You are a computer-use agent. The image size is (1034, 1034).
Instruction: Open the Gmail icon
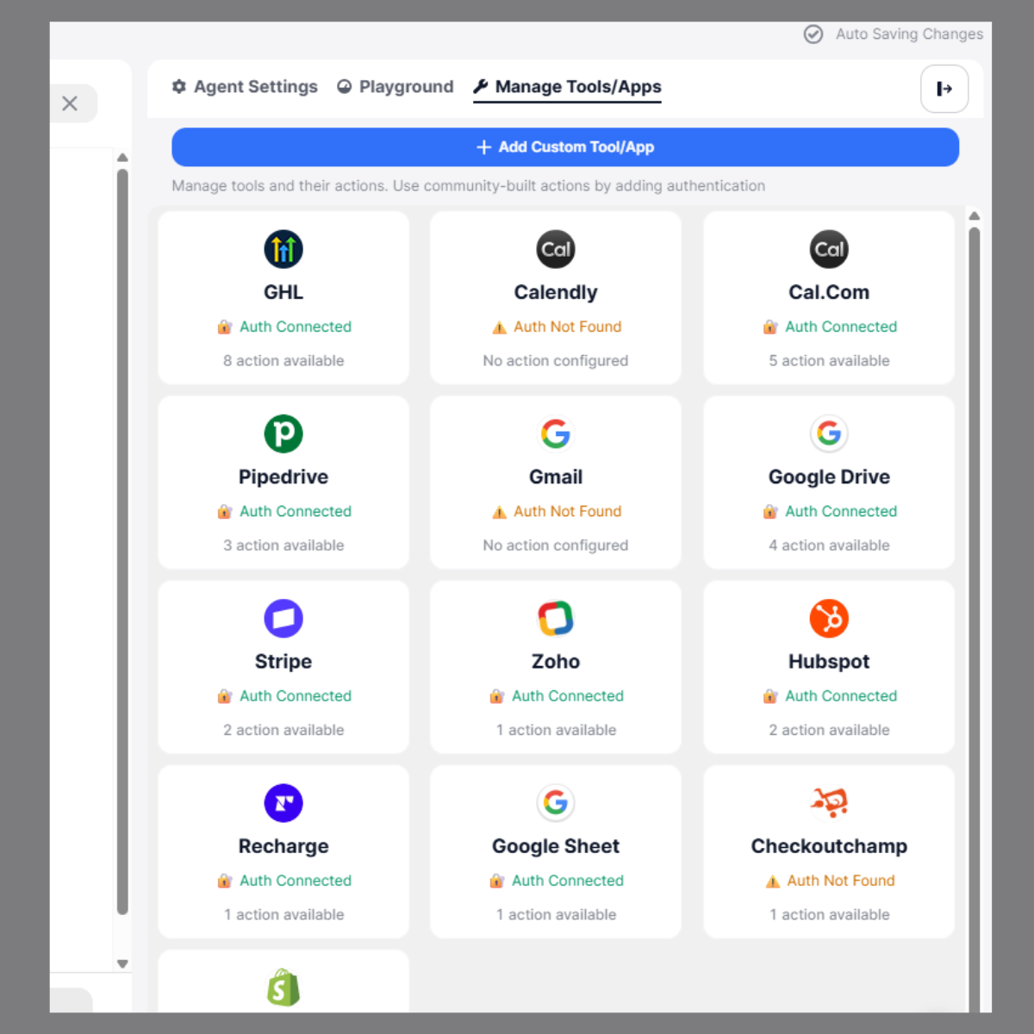(556, 433)
